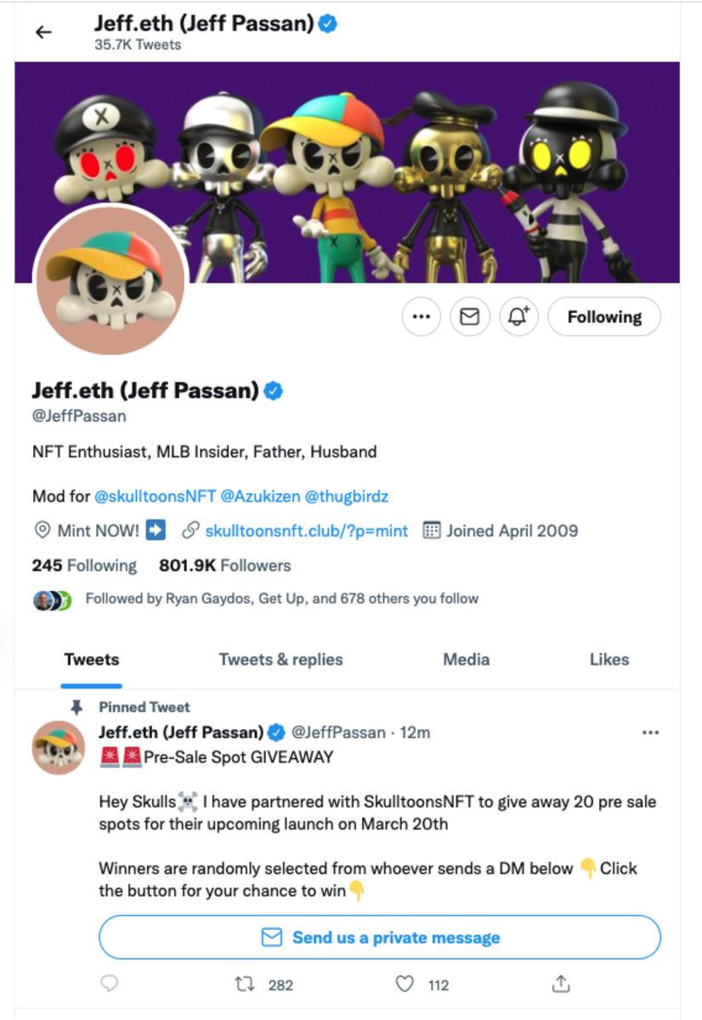Click the reply icon on pinned tweet
Screen dimensions: 702x1020
(109, 984)
